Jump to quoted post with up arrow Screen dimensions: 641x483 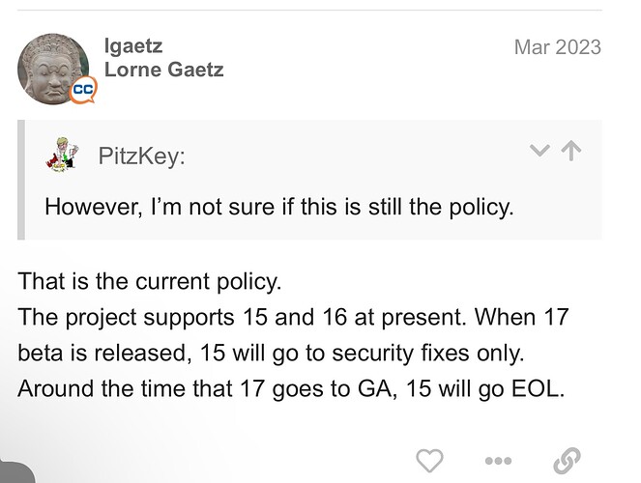click(571, 151)
